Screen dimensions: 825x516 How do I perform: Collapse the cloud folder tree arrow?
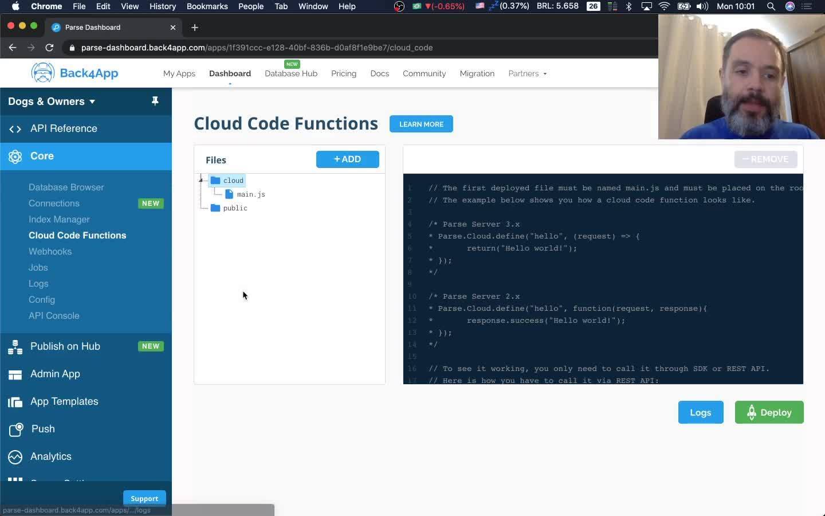coord(201,181)
